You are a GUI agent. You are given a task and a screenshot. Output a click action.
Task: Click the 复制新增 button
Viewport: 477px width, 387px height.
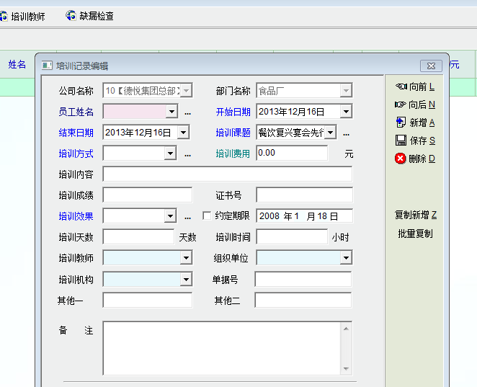tap(415, 215)
